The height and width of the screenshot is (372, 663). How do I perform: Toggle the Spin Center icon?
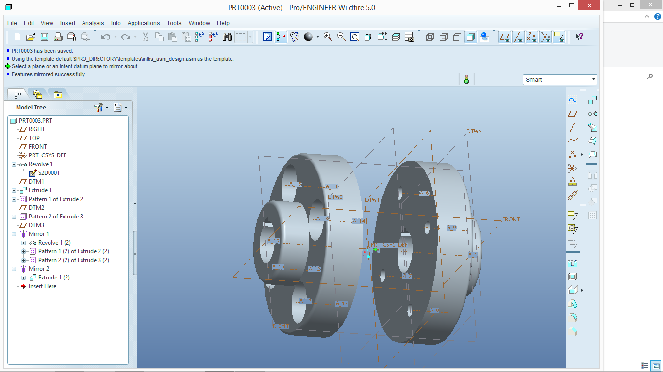click(x=281, y=37)
